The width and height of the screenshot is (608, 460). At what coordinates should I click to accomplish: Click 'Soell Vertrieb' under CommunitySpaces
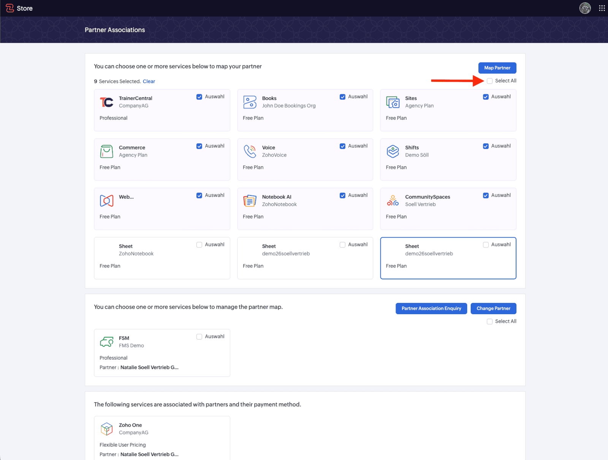(420, 205)
